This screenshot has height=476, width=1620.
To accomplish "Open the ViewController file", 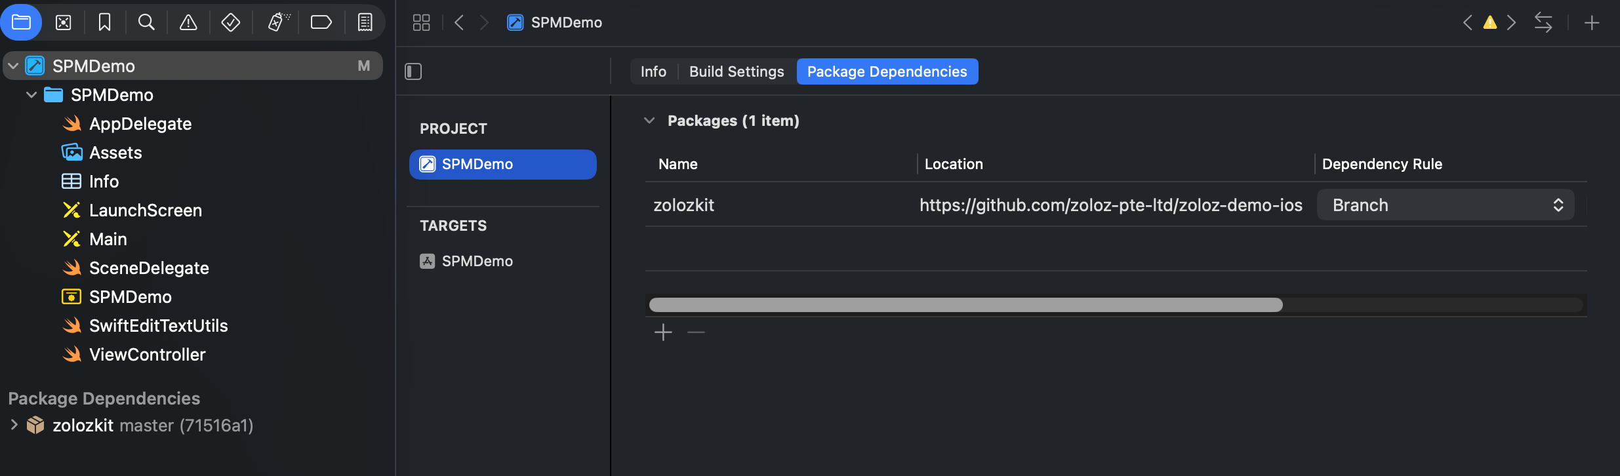I will [x=147, y=355].
